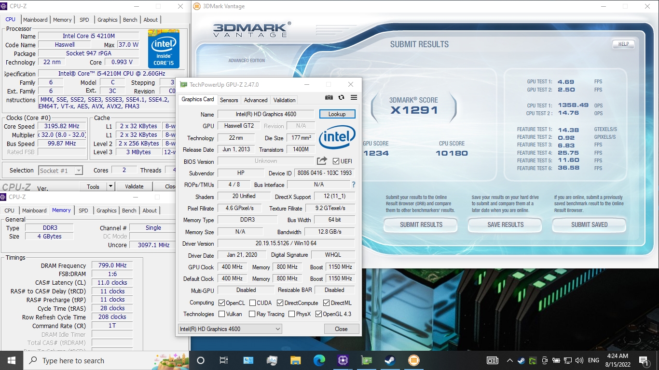Click SAVE RESULTS in 3DMark Vantage
The height and width of the screenshot is (370, 659).
[505, 225]
